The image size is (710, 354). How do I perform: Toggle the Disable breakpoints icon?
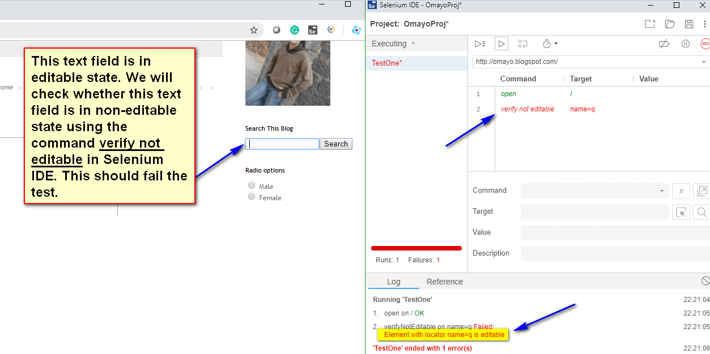point(664,44)
